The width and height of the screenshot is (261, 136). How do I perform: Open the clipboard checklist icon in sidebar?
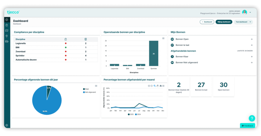coord(7,25)
